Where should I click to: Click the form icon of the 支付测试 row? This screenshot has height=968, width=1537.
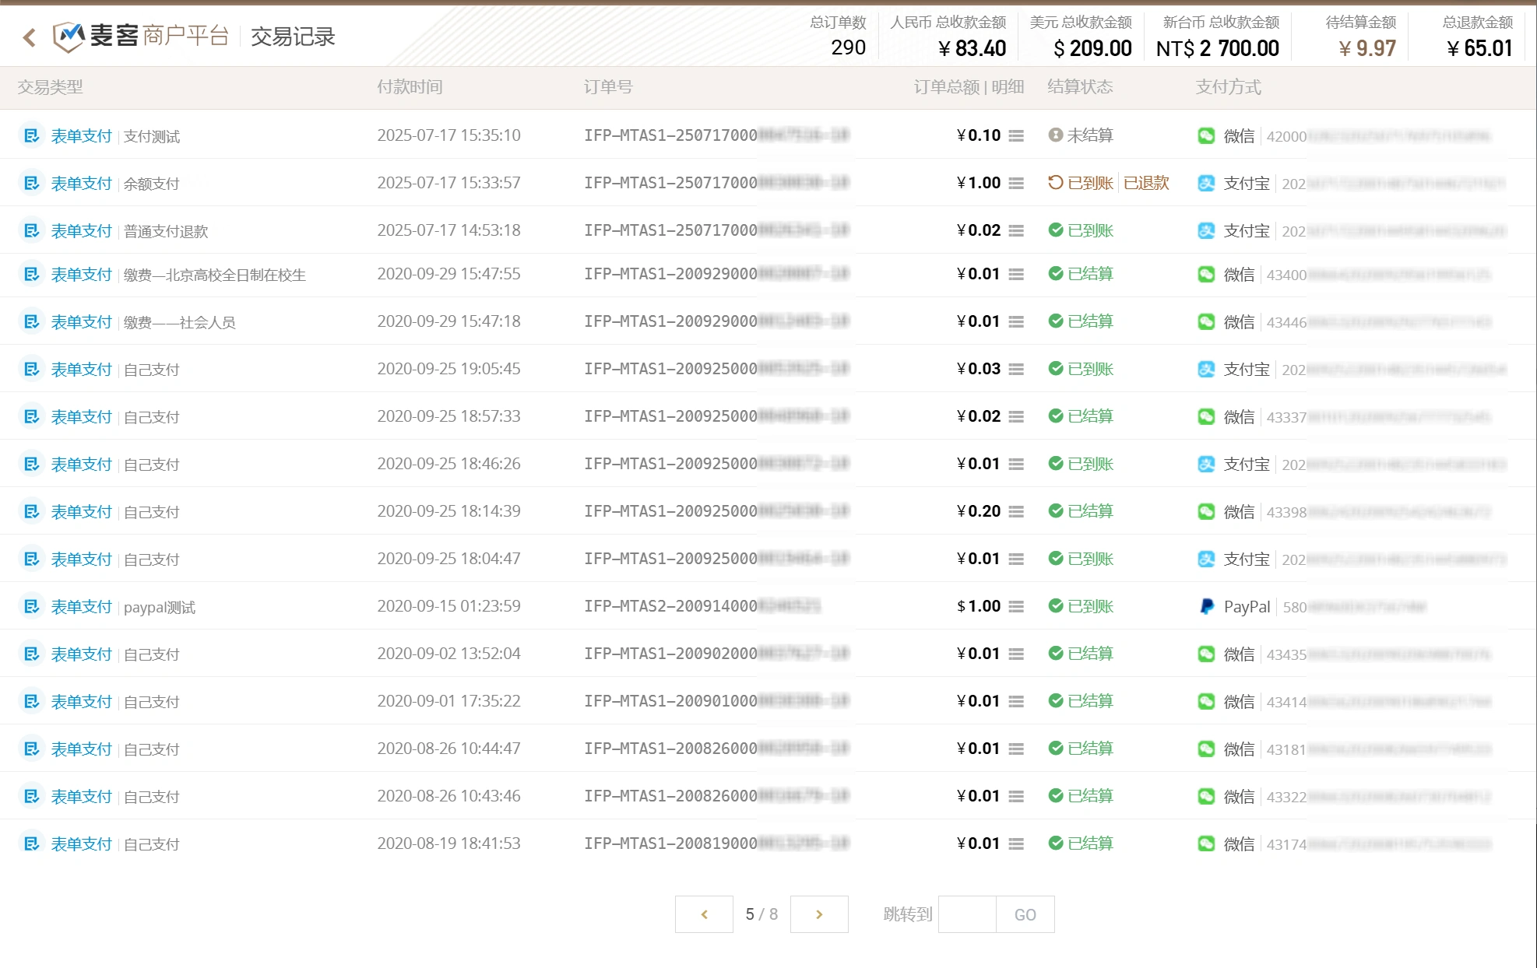31,136
